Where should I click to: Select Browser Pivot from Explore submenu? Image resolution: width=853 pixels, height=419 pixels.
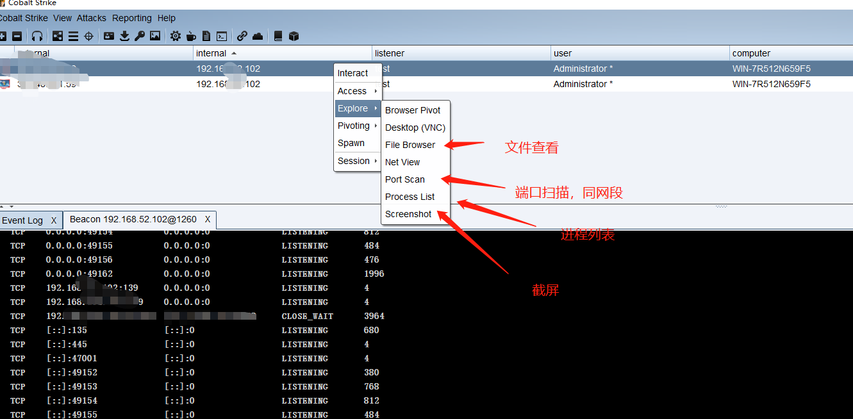click(415, 110)
